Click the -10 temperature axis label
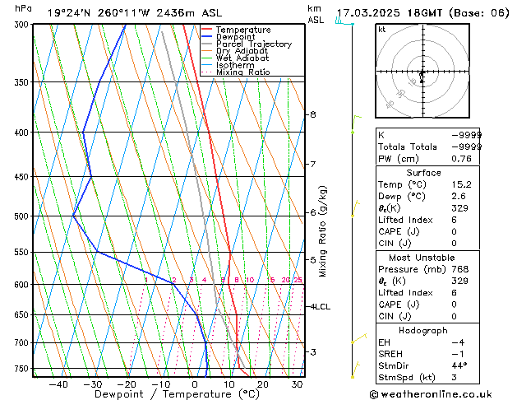This screenshot has height=400, width=517. tap(160, 384)
